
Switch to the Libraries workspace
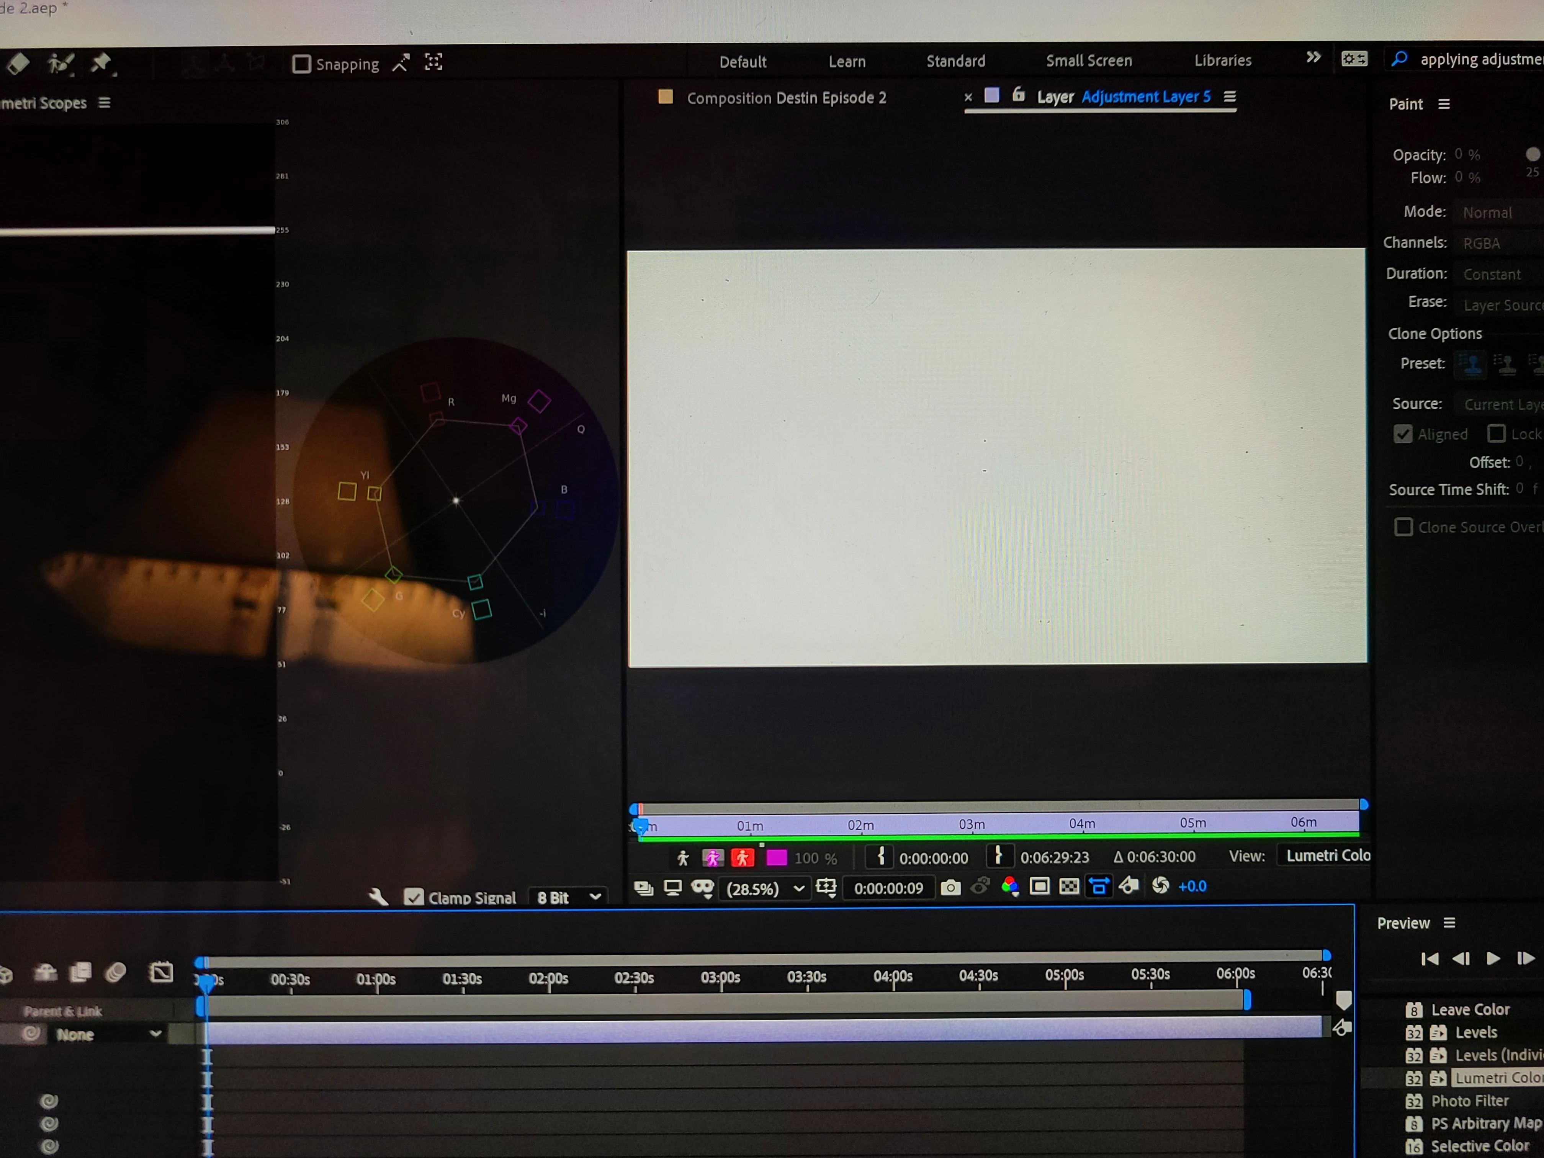click(1222, 60)
